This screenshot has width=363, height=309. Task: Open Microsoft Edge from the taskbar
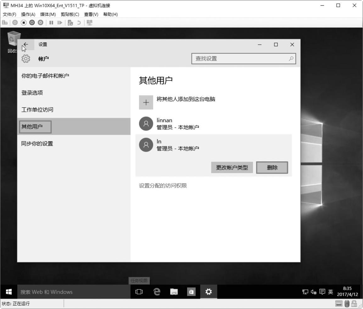click(156, 292)
